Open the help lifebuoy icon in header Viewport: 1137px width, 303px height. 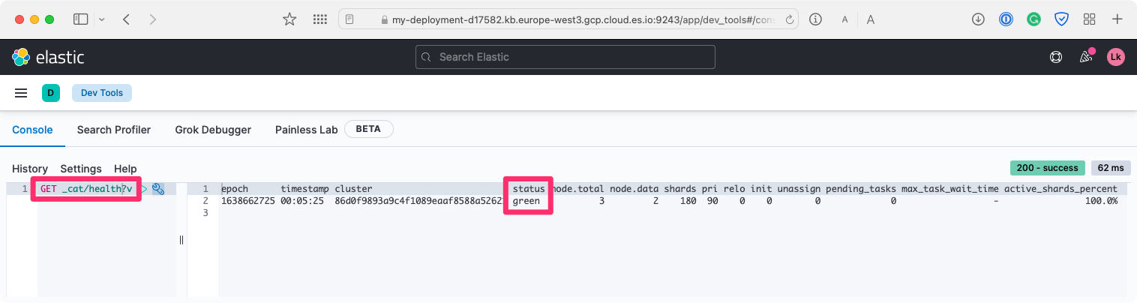[1056, 57]
